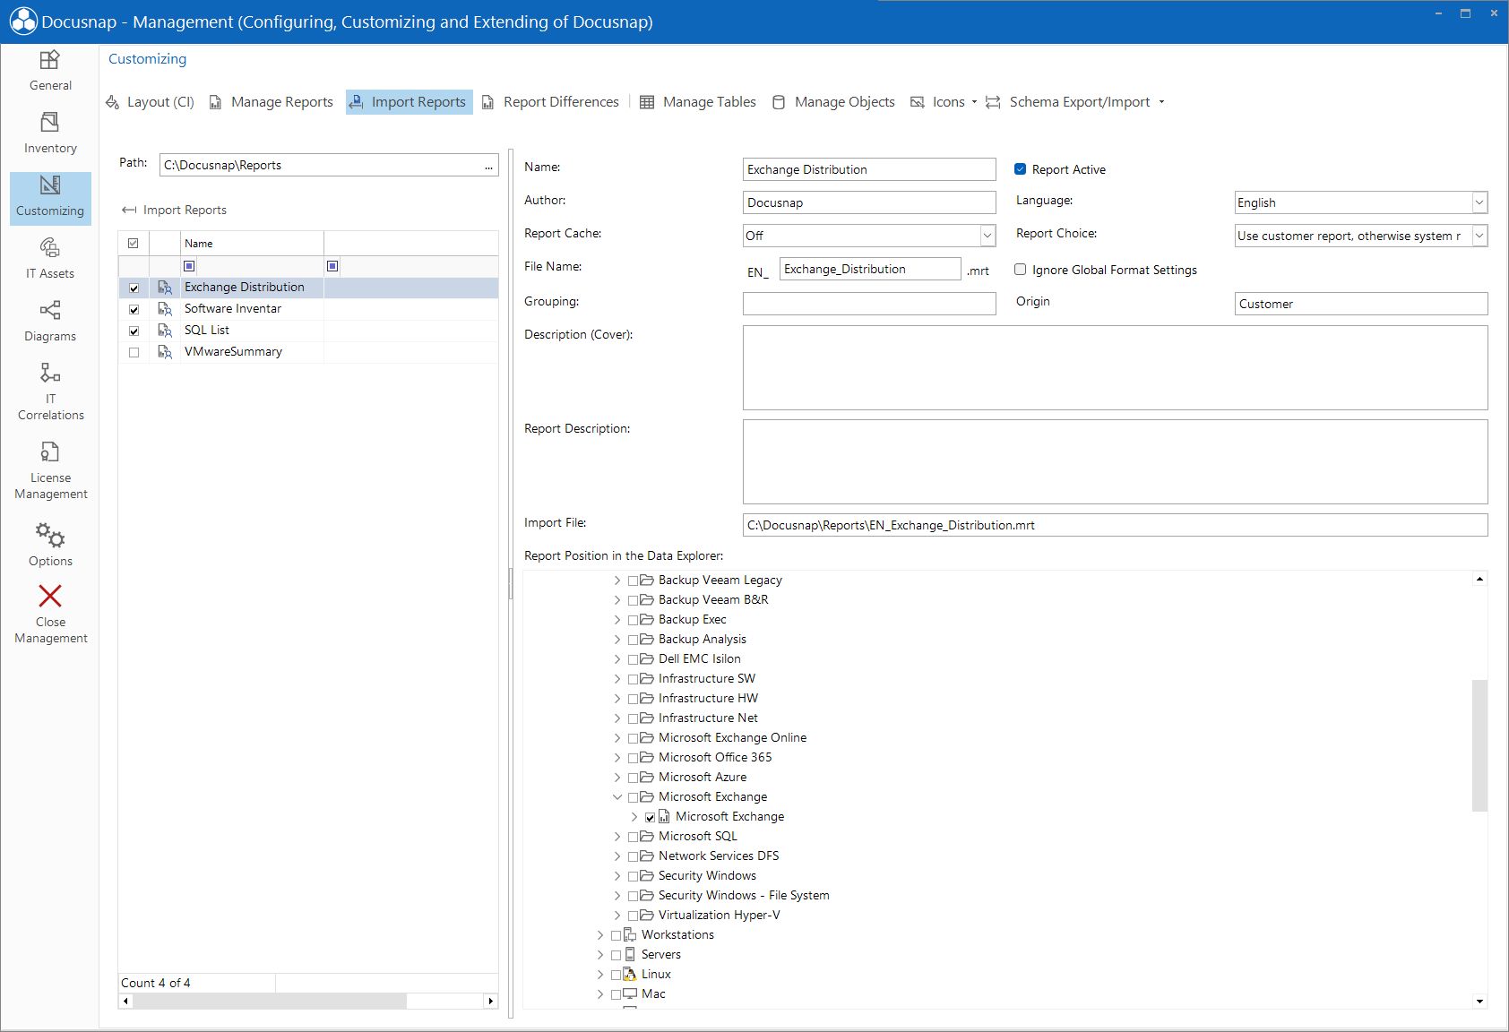Viewport: 1509px width, 1032px height.
Task: Click the Grouping input field
Action: pyautogui.click(x=869, y=304)
